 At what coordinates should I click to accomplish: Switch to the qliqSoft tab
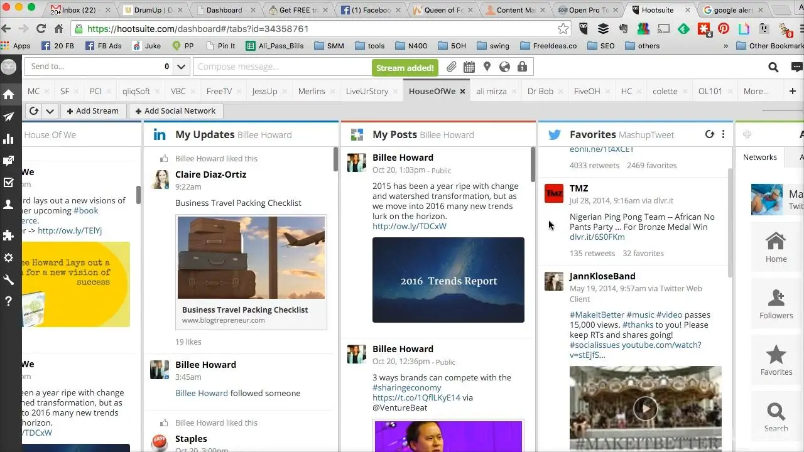tap(136, 91)
